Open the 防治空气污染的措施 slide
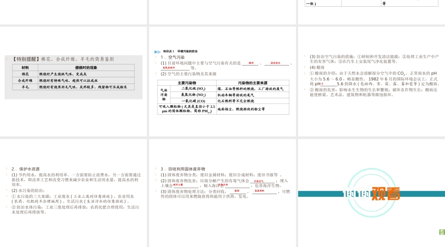Screen dimensions: 445x247 pyautogui.click(x=372, y=82)
